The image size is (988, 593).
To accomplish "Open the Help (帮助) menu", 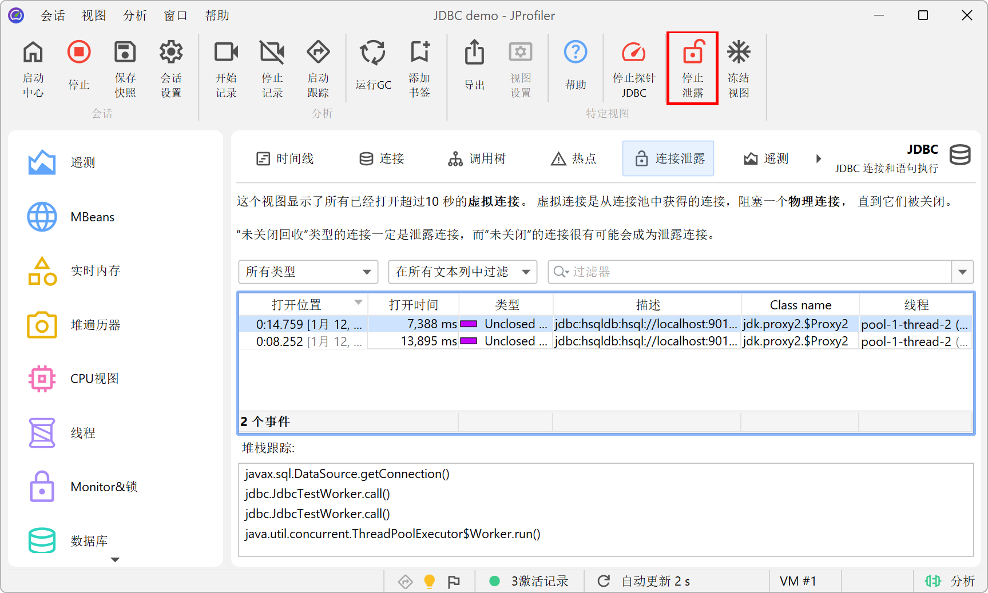I will pos(217,15).
